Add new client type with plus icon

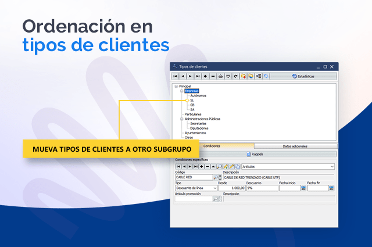click(x=206, y=76)
